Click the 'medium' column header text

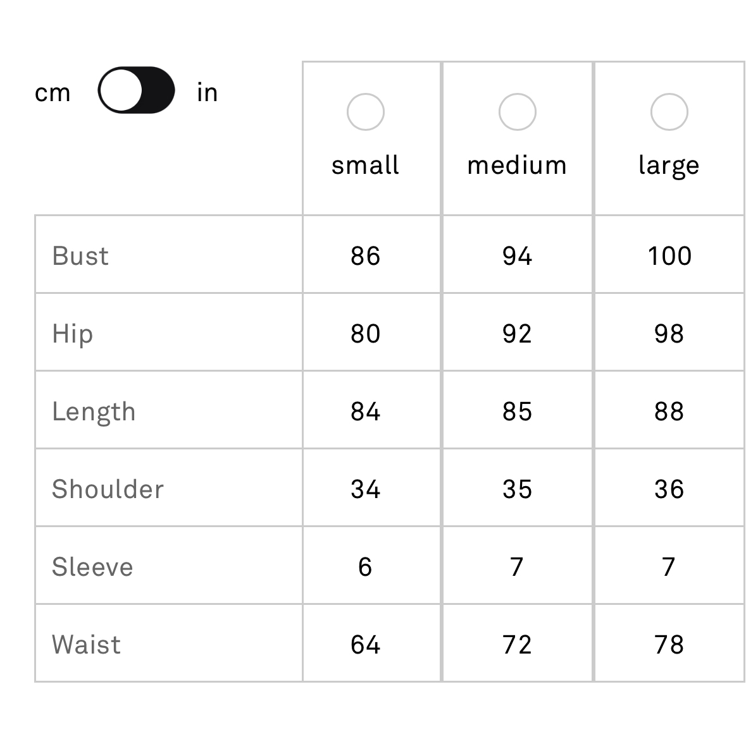pyautogui.click(x=517, y=165)
